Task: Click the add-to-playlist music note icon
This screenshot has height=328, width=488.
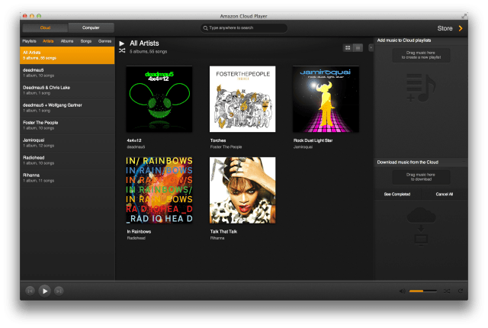Action: [x=421, y=88]
